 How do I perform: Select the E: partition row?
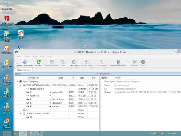coord(57,103)
